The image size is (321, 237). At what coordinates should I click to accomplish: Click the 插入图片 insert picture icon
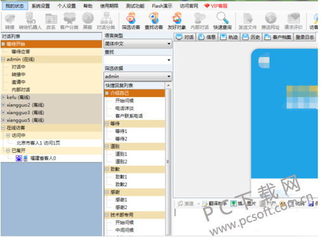[233, 203]
